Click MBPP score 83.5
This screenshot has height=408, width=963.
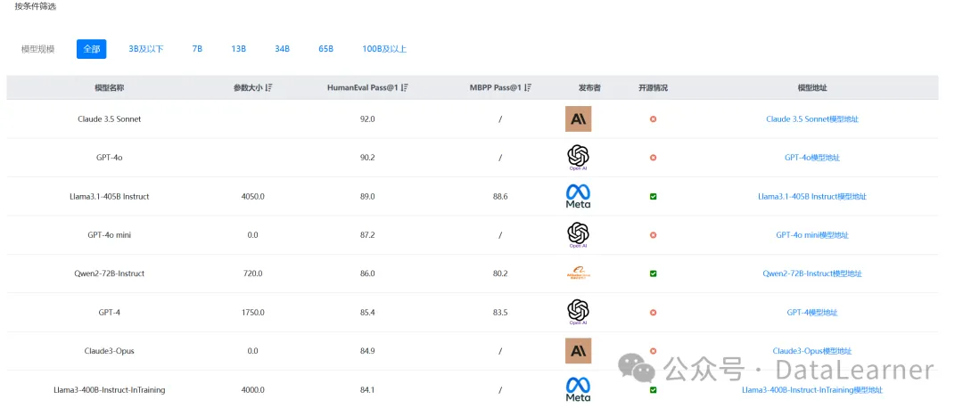(500, 313)
